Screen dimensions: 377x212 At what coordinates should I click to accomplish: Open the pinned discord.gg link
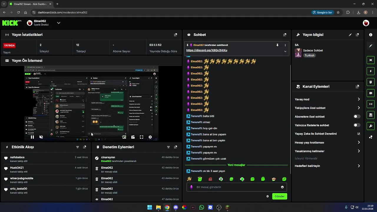207,50
